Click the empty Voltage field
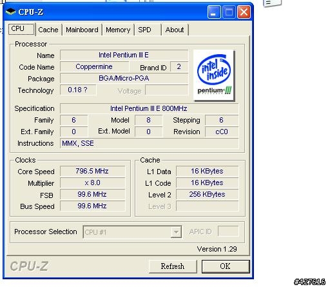The width and height of the screenshot is (330, 287). pyautogui.click(x=167, y=90)
